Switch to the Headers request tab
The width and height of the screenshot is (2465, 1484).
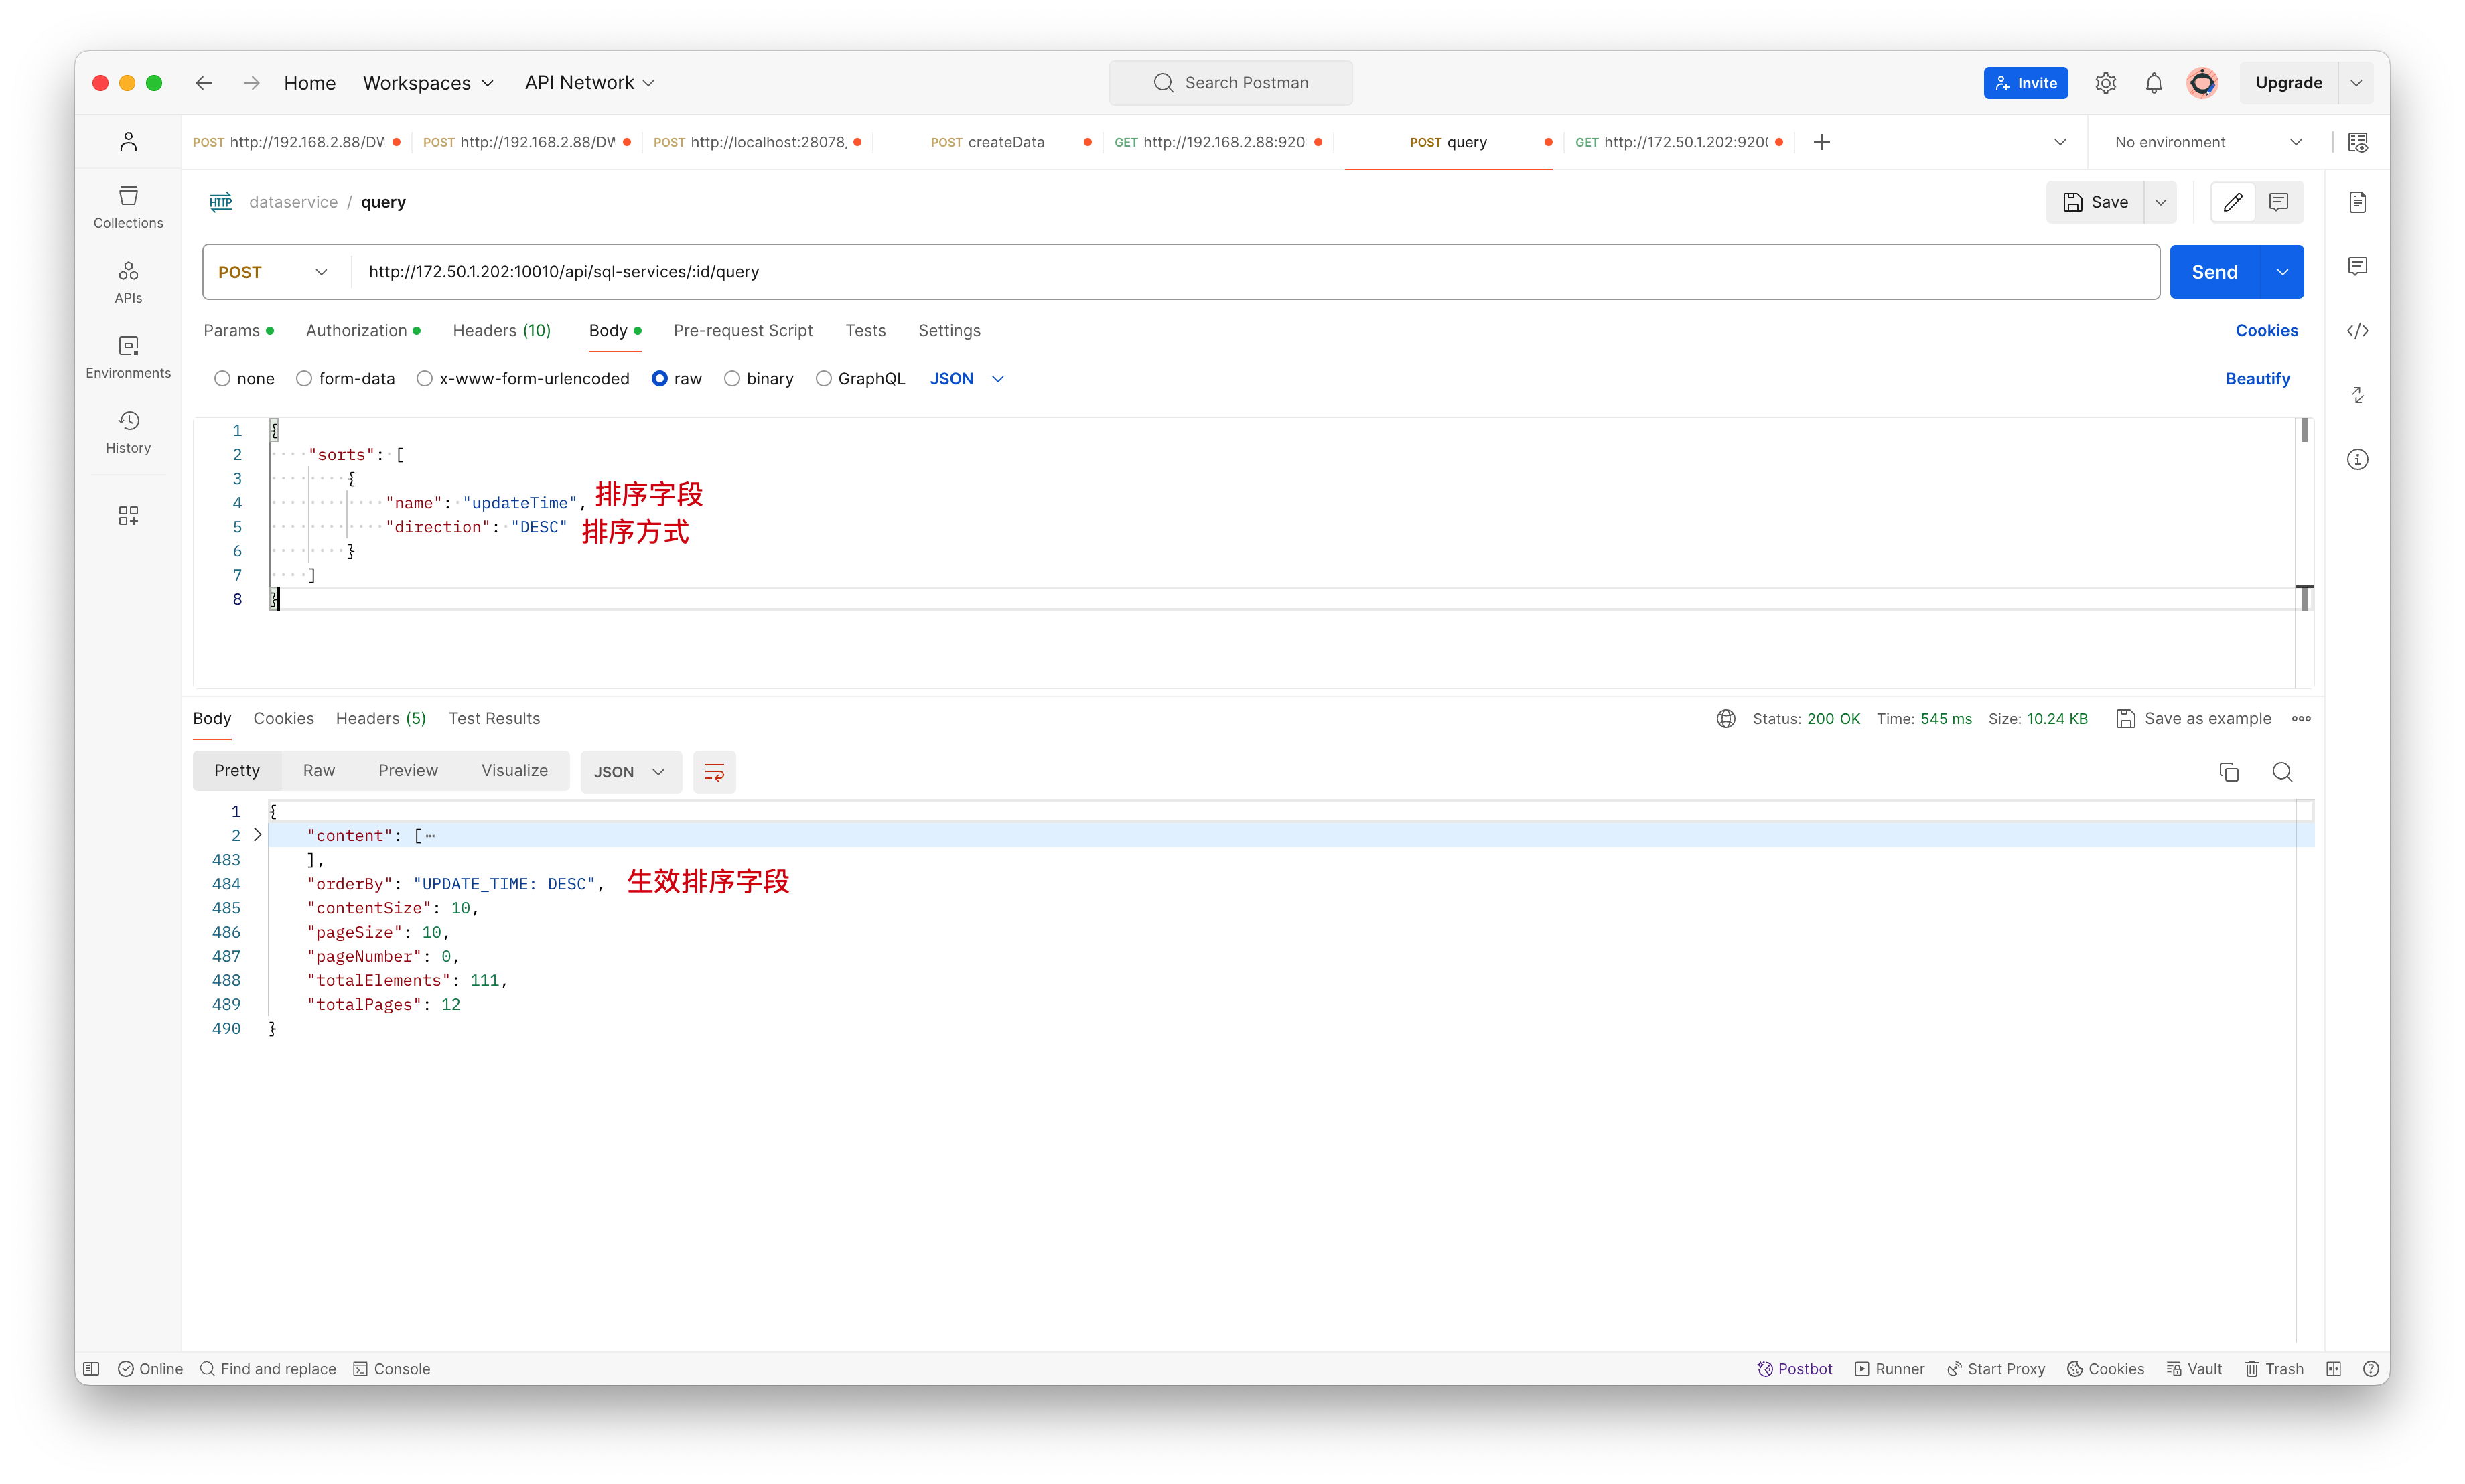point(501,330)
